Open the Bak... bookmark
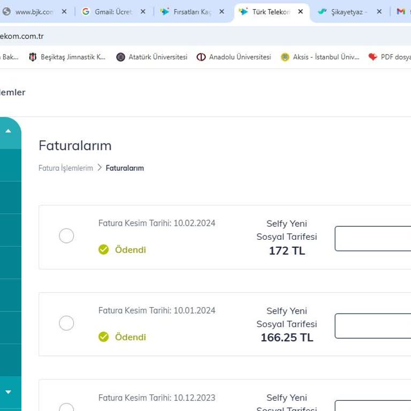411x411 pixels. click(x=9, y=57)
